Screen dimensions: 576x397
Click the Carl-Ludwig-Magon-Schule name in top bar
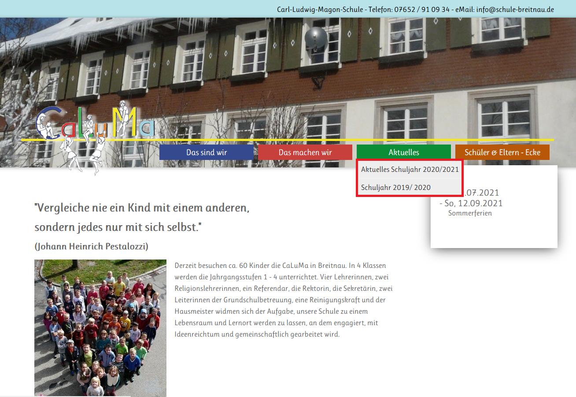coord(320,9)
